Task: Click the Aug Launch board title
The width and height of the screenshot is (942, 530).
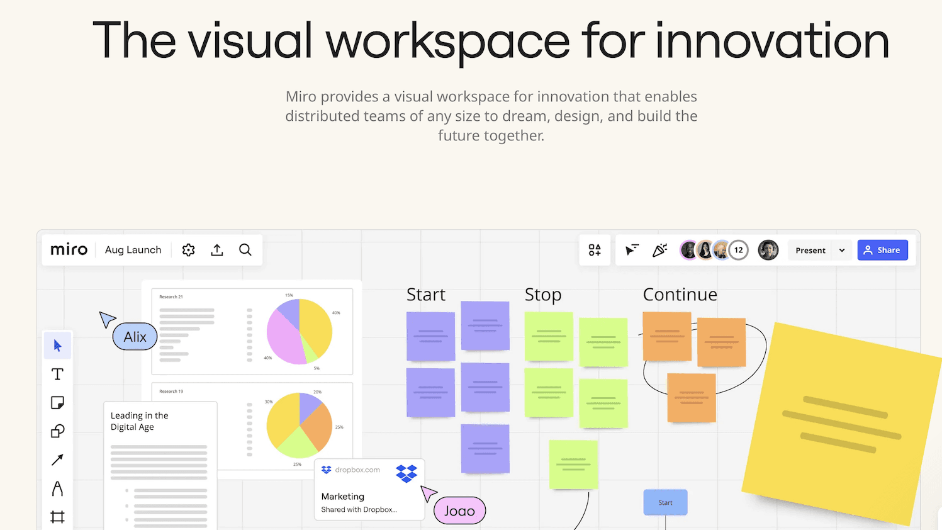Action: coord(133,250)
